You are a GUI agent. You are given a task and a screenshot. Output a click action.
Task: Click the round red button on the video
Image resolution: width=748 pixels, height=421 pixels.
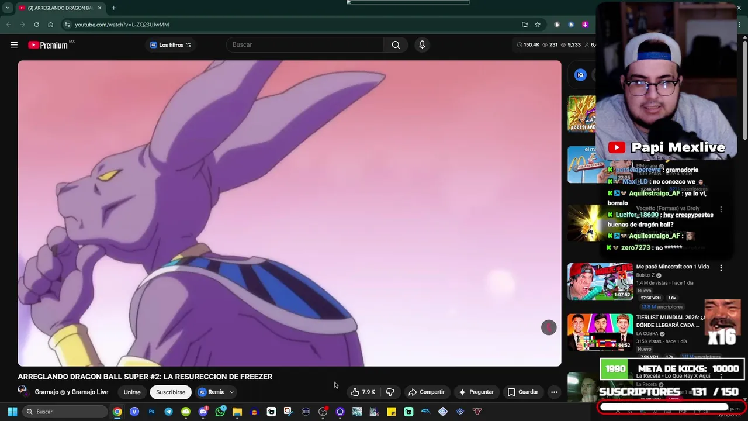[549, 327]
